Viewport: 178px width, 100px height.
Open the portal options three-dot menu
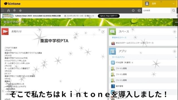click(176, 22)
